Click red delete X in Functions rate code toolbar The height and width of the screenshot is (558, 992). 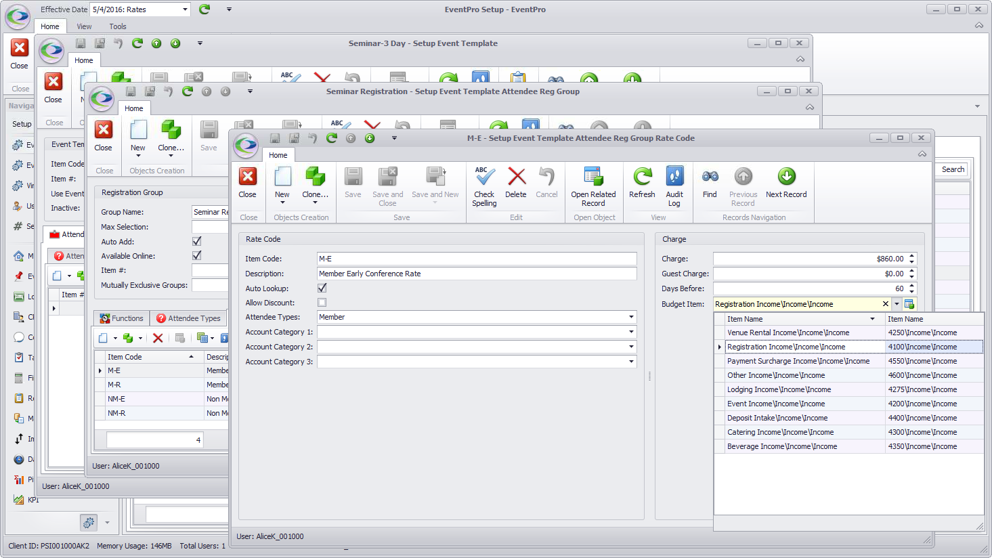[x=158, y=338]
